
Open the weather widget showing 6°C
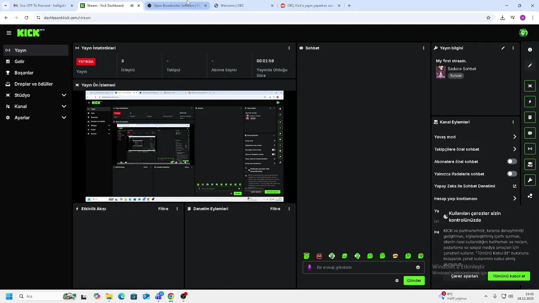pyautogui.click(x=453, y=296)
